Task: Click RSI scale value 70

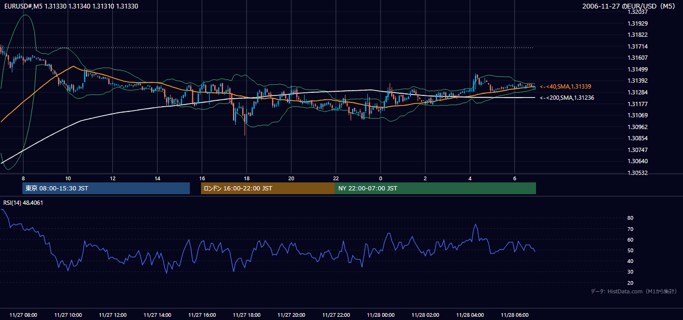Action: [630, 229]
